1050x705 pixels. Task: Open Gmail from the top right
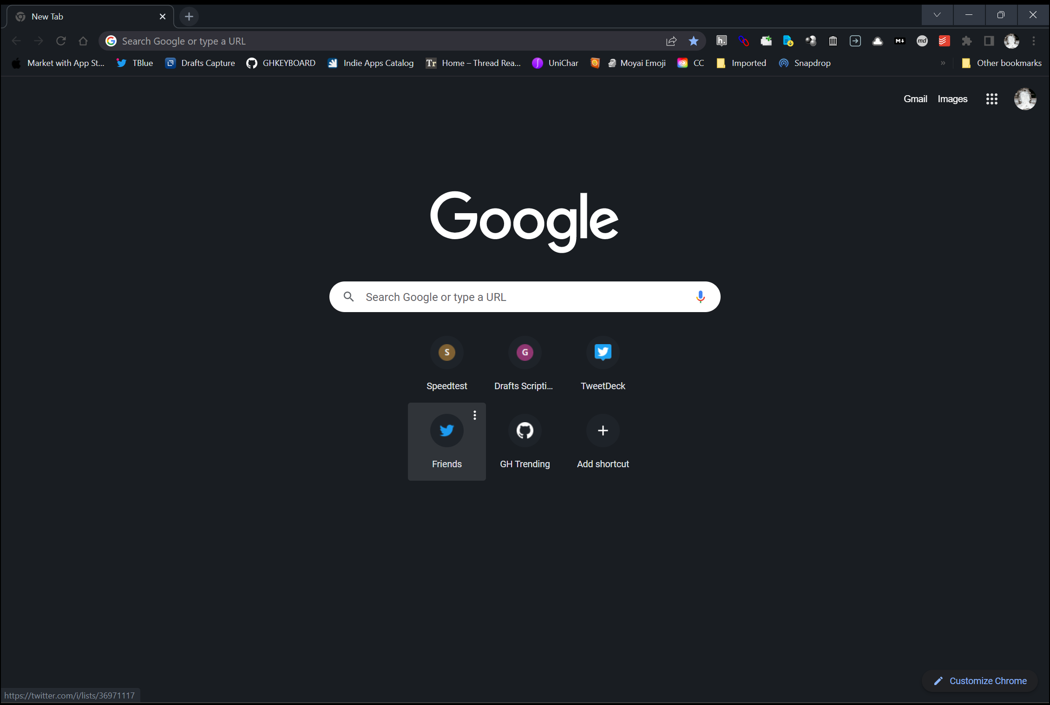(x=915, y=99)
